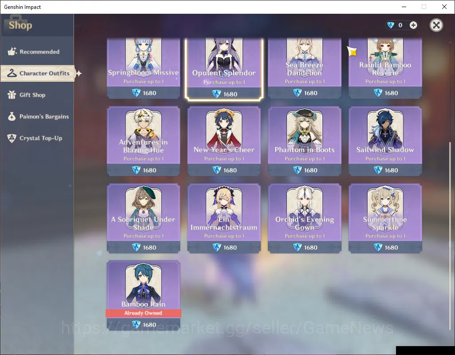The height and width of the screenshot is (355, 455).
Task: Click the crystal icon on Ein Immernachtstraum price
Action: pyautogui.click(x=217, y=247)
